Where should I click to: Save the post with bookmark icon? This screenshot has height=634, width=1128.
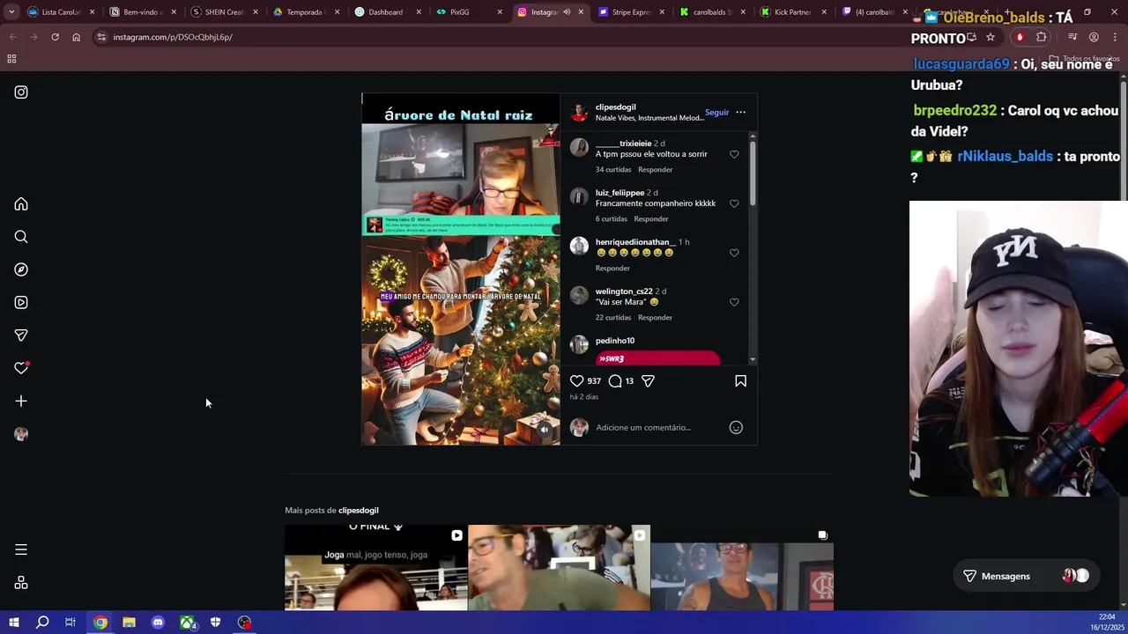[x=740, y=380]
